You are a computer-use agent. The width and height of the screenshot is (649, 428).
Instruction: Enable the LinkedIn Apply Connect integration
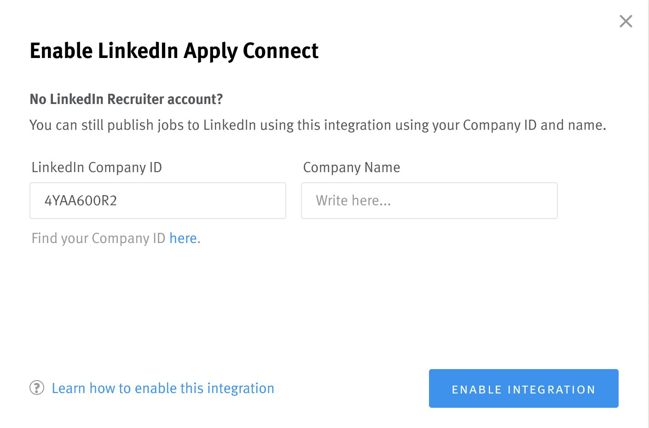523,388
